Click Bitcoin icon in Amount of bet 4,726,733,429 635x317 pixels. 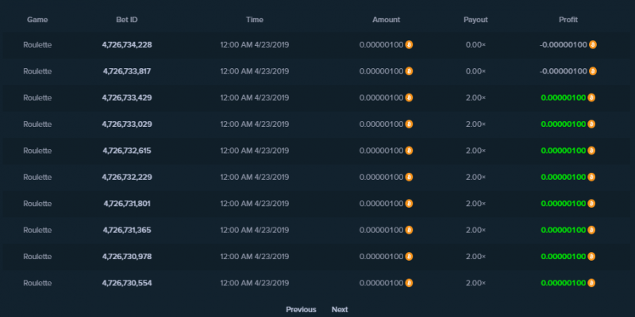coord(409,97)
